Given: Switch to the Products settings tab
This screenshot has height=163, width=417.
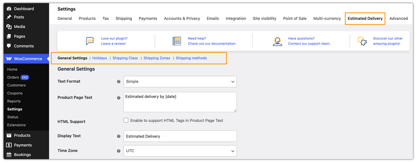Looking at the screenshot, I should (x=87, y=19).
